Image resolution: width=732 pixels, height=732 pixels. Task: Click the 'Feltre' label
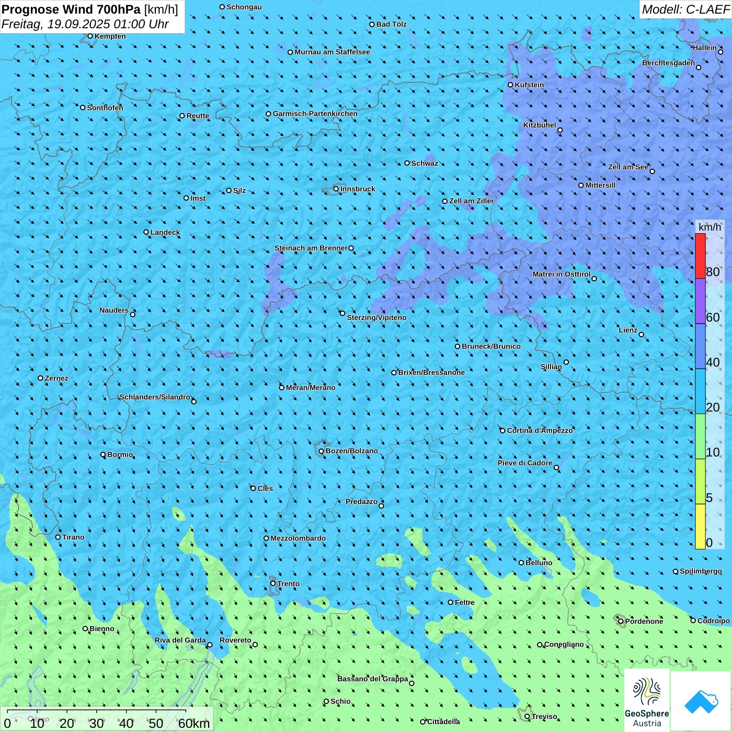tap(465, 602)
